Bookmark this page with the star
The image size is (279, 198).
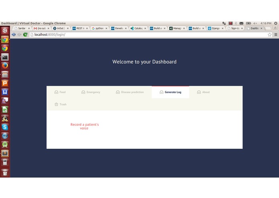(270, 34)
